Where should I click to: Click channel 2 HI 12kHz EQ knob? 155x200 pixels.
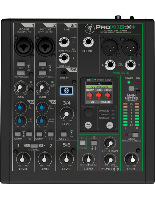coord(41,107)
